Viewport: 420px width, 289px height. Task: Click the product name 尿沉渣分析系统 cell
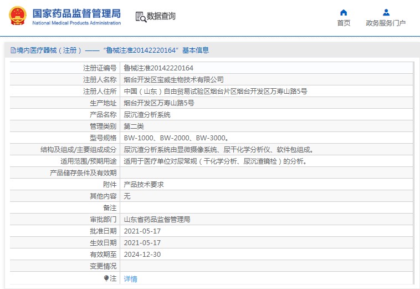click(x=147, y=114)
